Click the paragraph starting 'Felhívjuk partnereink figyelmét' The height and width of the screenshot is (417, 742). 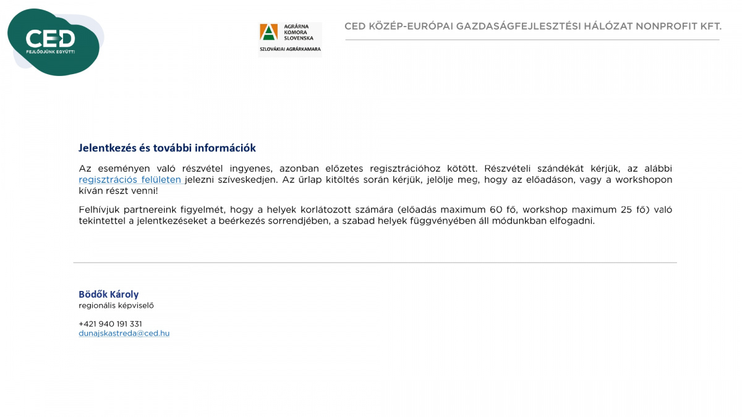tap(375, 215)
